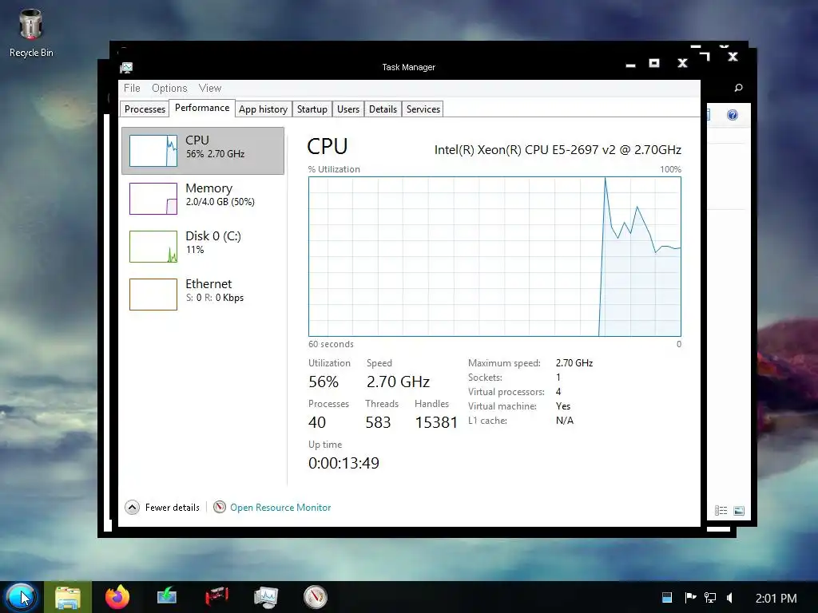Go to the Startup tab

click(312, 109)
